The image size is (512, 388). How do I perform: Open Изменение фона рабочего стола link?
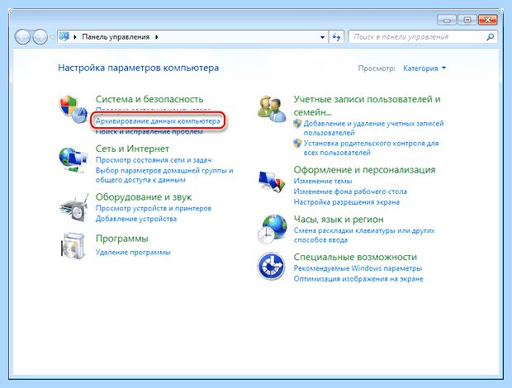pyautogui.click(x=350, y=192)
